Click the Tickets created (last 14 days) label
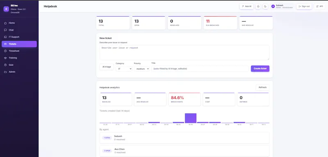Screen dimensions: 328x157 [115, 111]
